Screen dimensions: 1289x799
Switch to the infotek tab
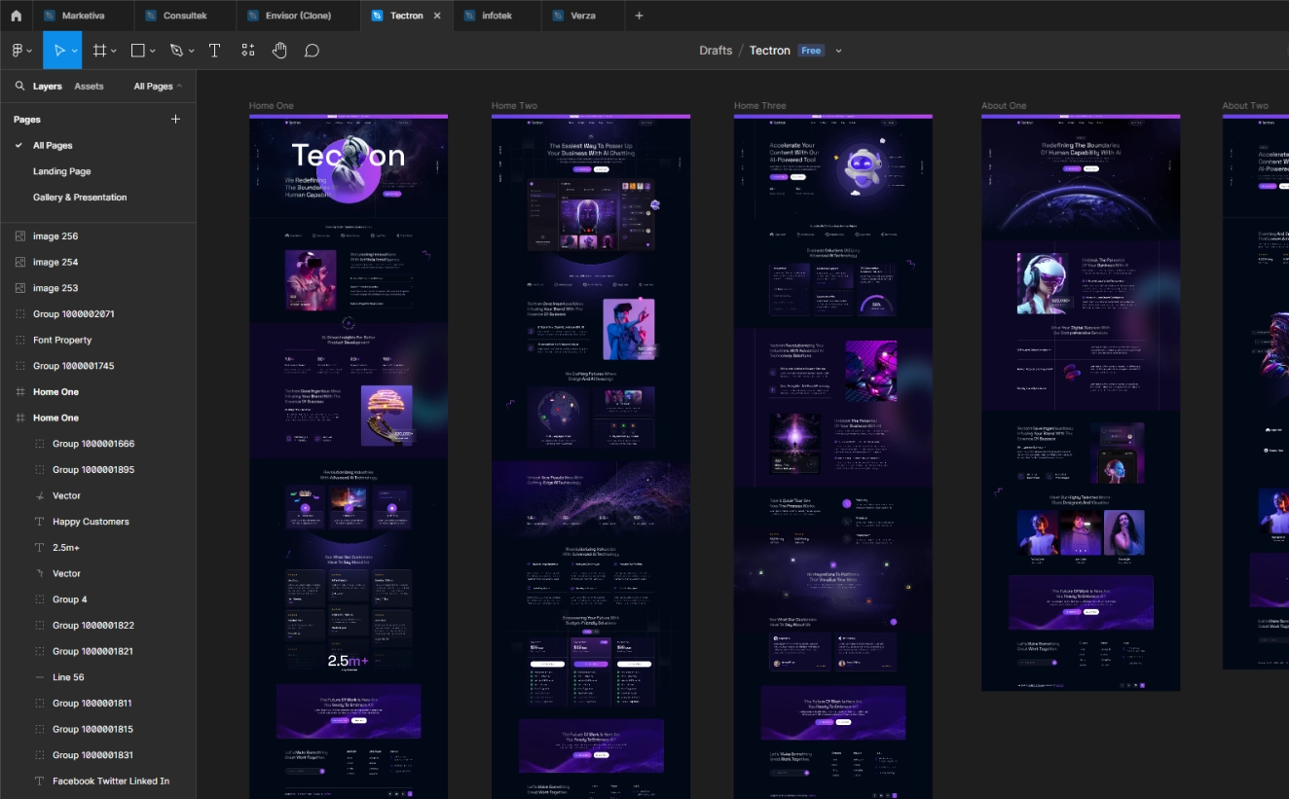click(x=497, y=16)
